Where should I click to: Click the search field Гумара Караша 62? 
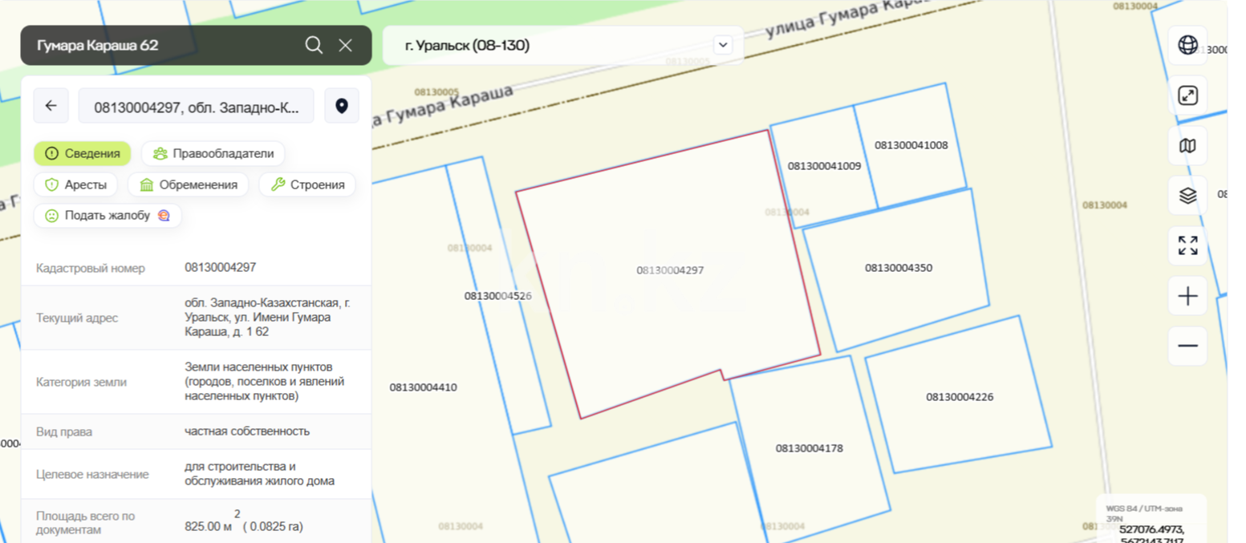160,45
